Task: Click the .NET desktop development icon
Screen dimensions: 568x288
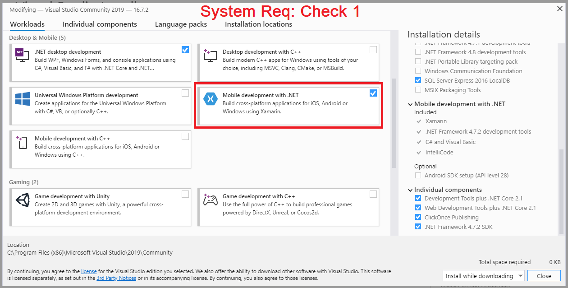Action: tap(23, 55)
